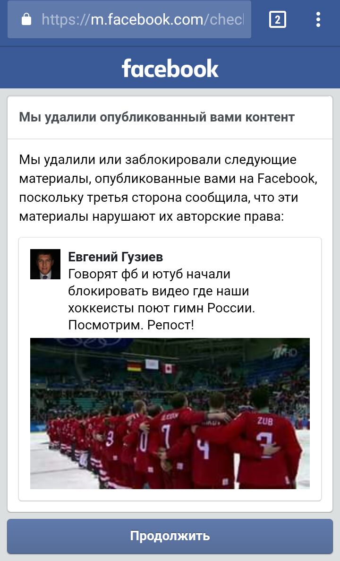Select heading Мы удалили опубликованный вами контент
Image resolution: width=340 pixels, height=561 pixels.
coord(157,117)
